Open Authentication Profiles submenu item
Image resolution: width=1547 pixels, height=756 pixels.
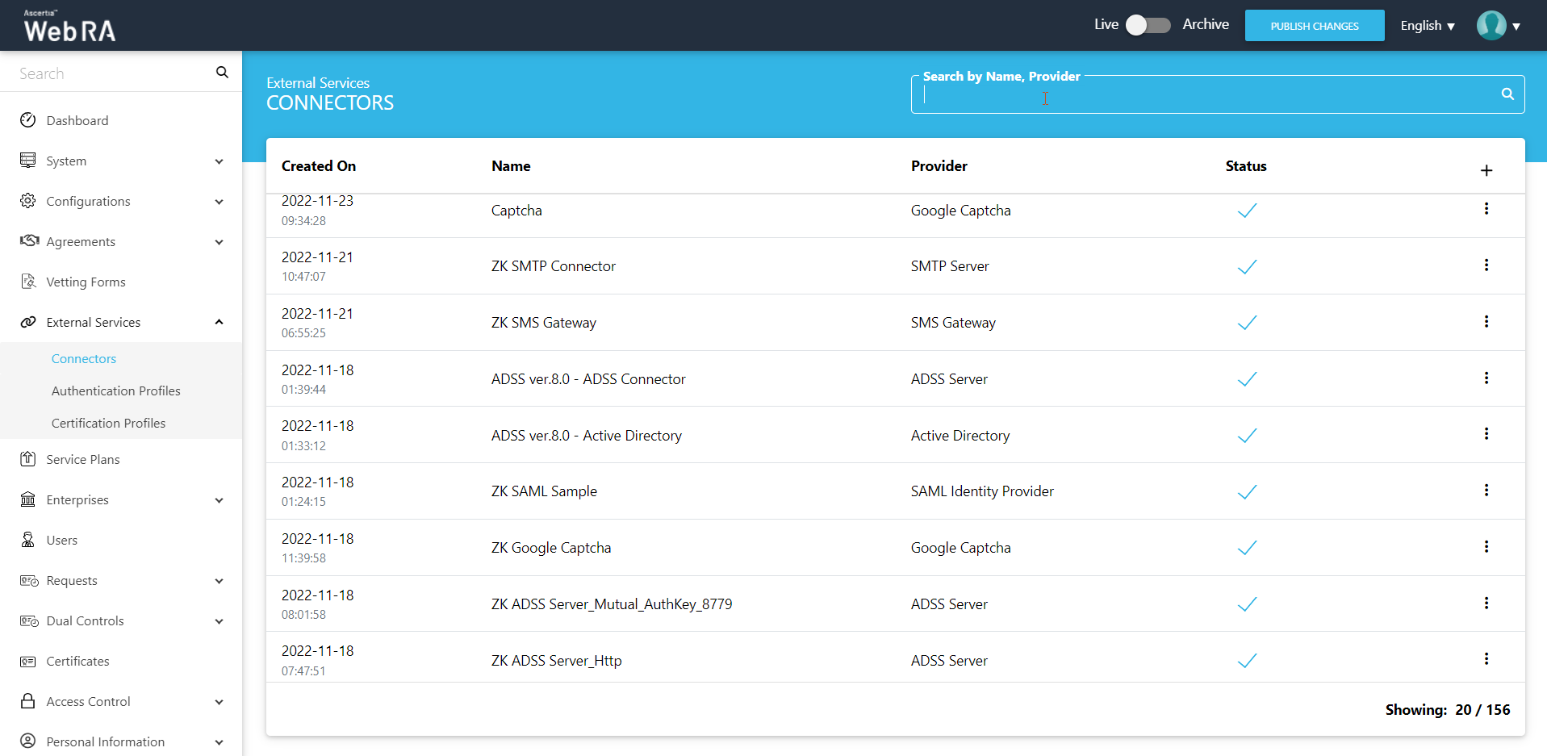click(116, 391)
